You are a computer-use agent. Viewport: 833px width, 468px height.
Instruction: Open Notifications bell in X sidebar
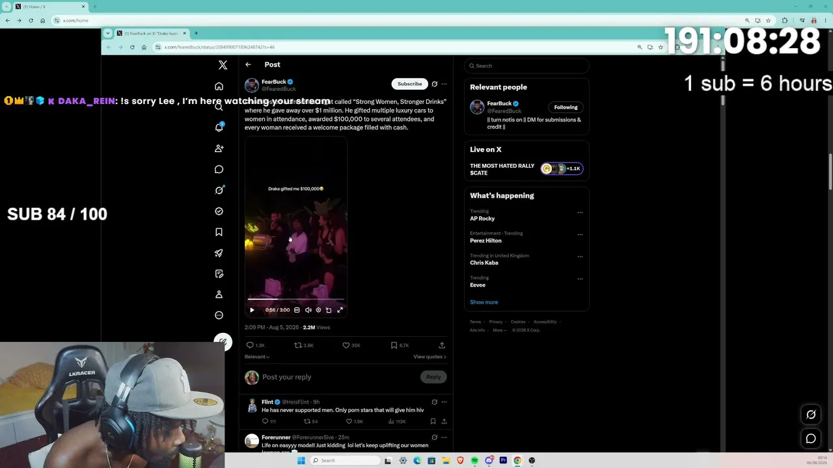point(219,127)
